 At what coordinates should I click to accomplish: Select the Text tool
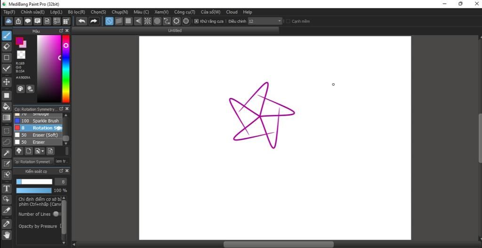(7, 188)
